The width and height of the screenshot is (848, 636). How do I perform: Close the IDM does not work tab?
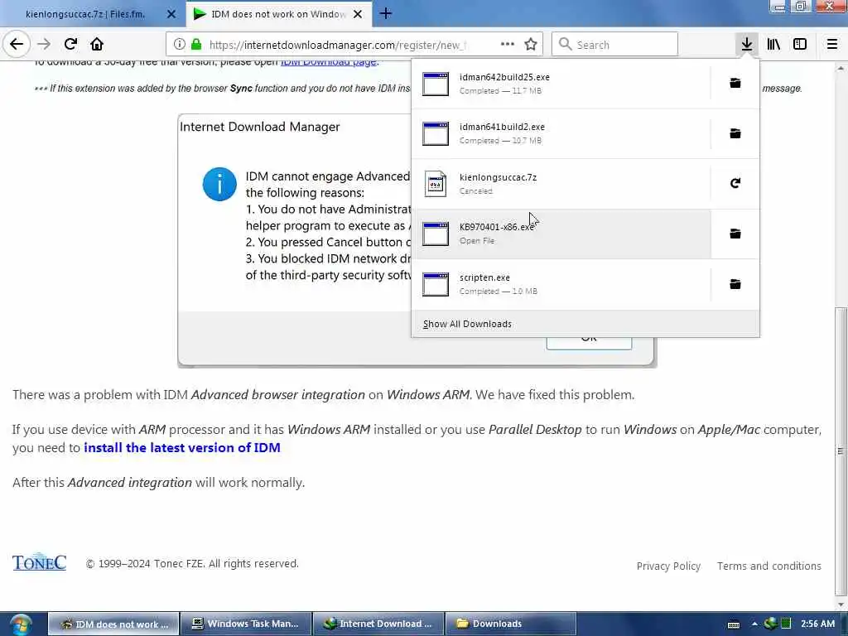point(358,14)
